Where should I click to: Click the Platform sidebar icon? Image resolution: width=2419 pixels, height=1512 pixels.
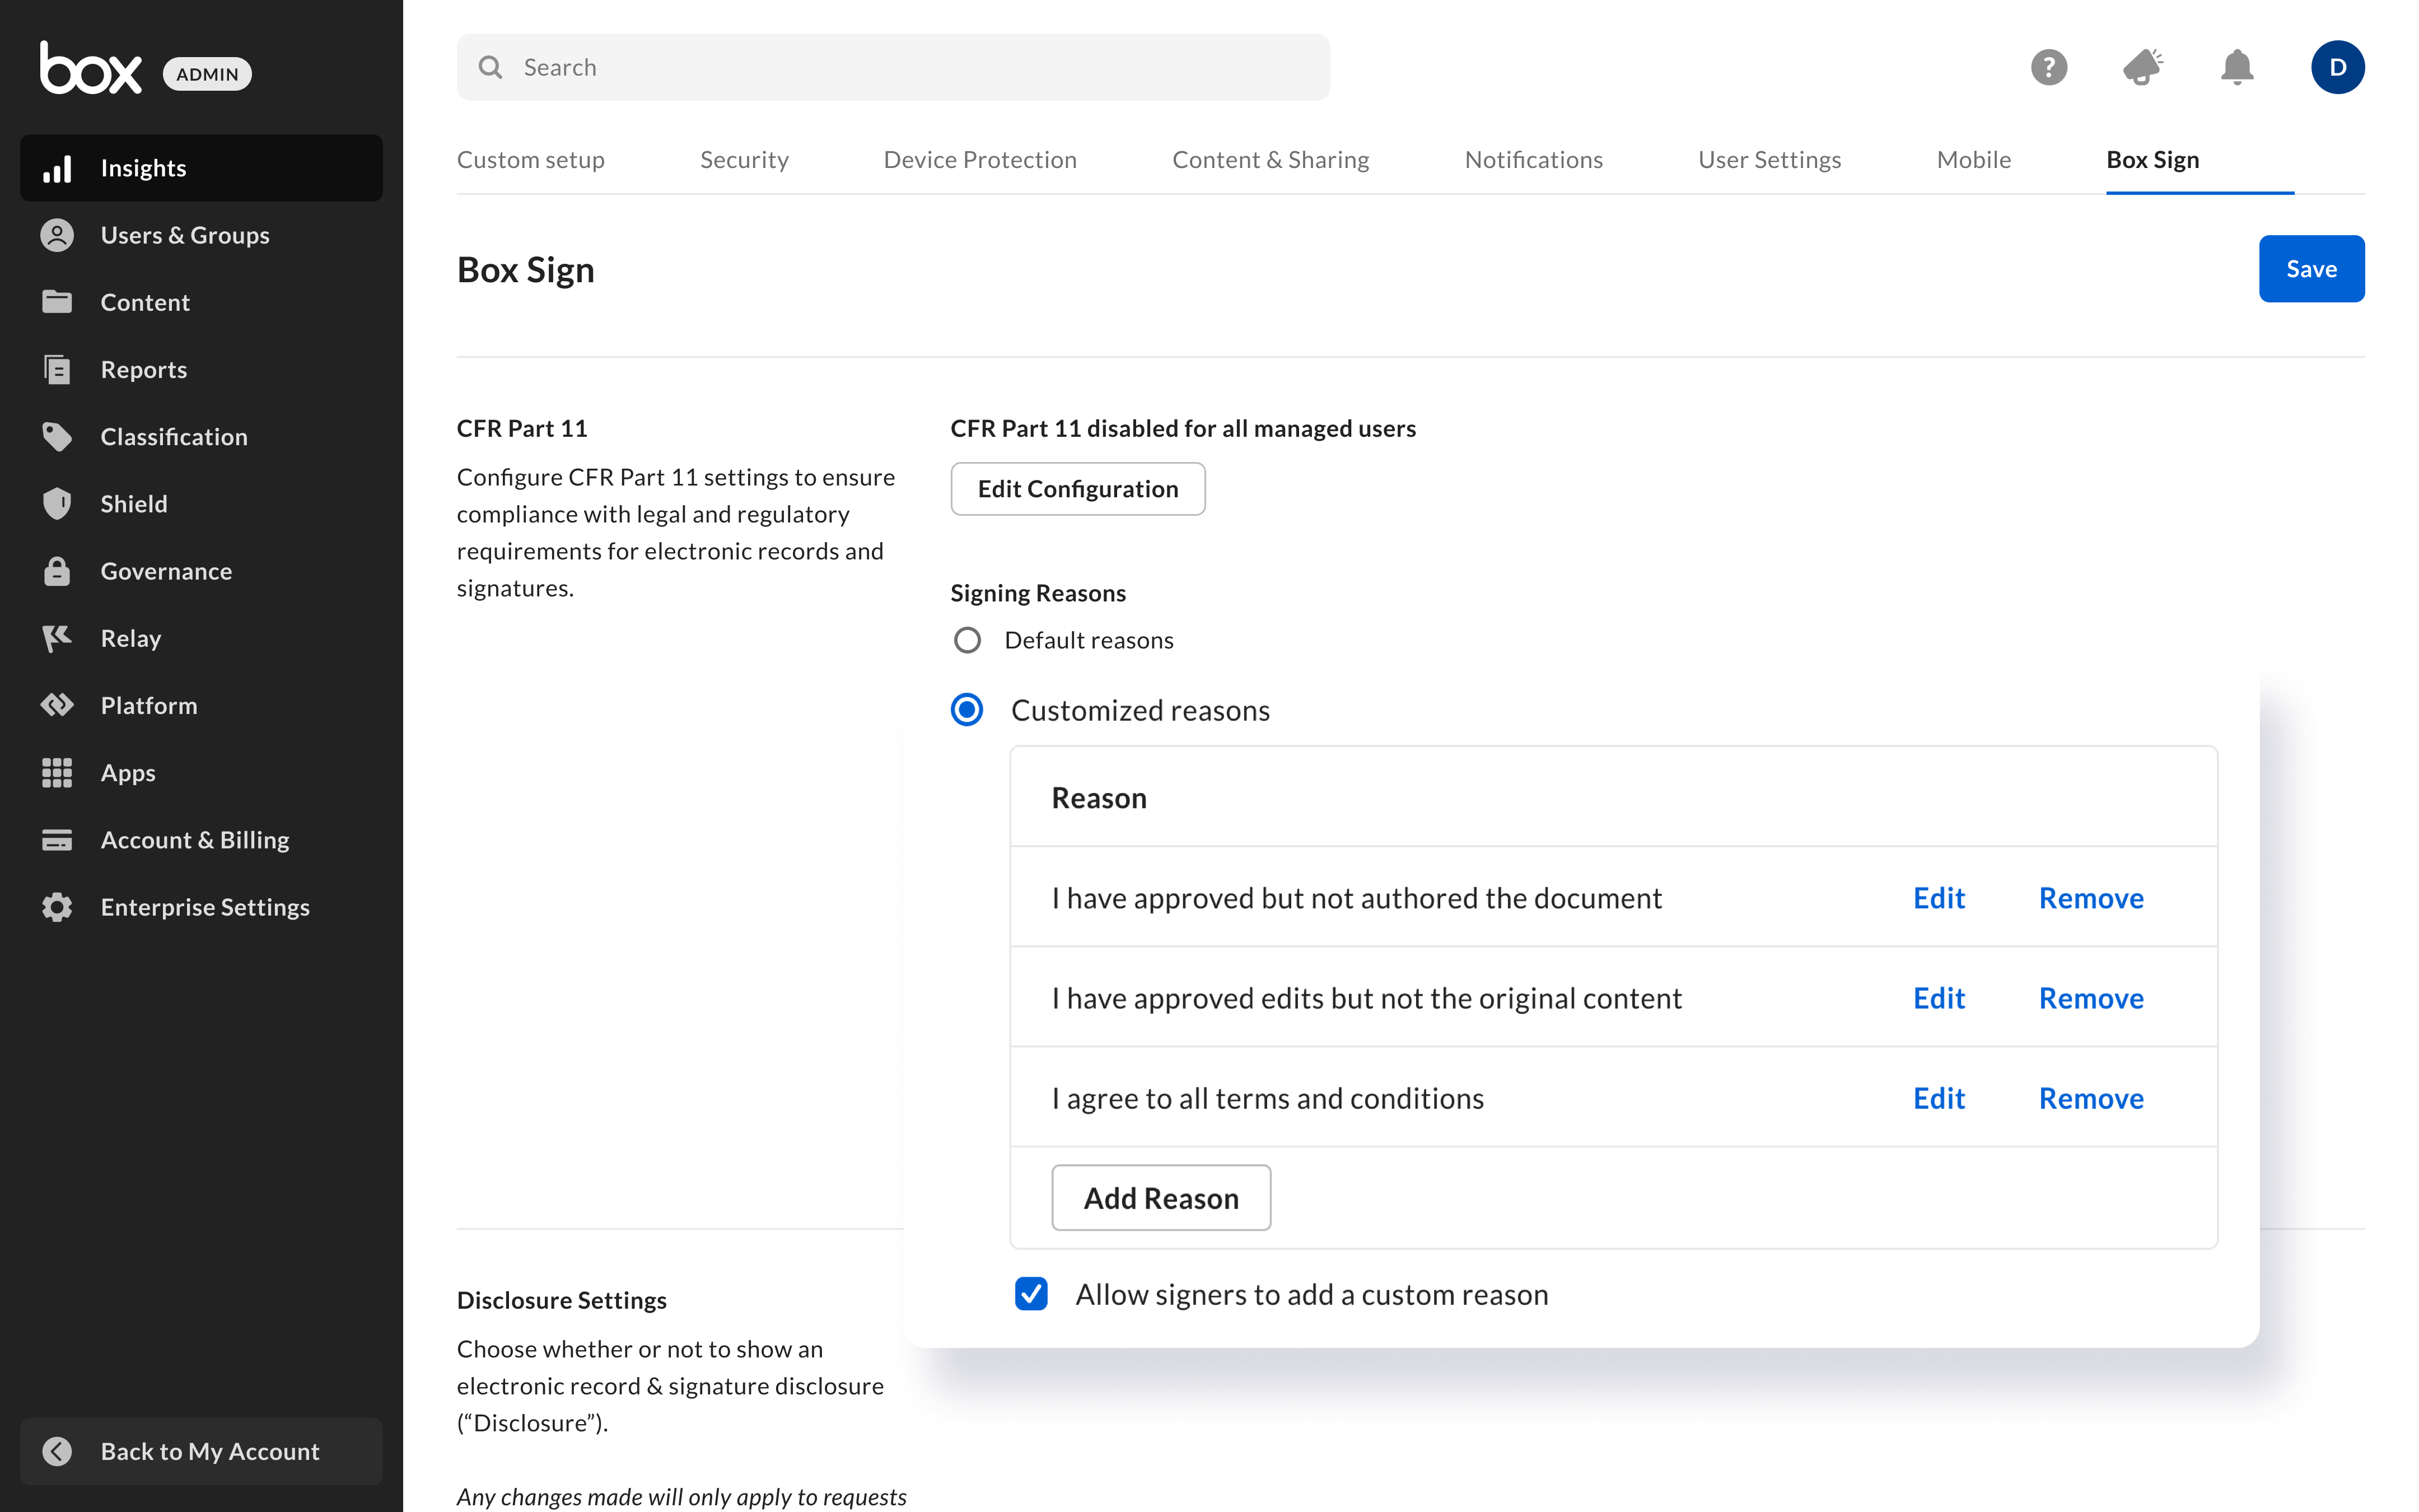[57, 705]
